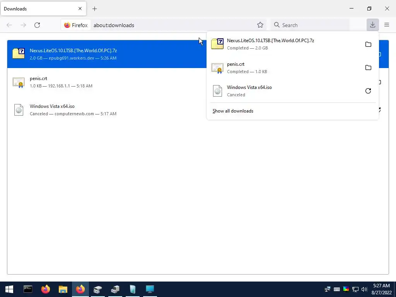Open Command Prompt from the taskbar
396x297 pixels.
[28, 289]
